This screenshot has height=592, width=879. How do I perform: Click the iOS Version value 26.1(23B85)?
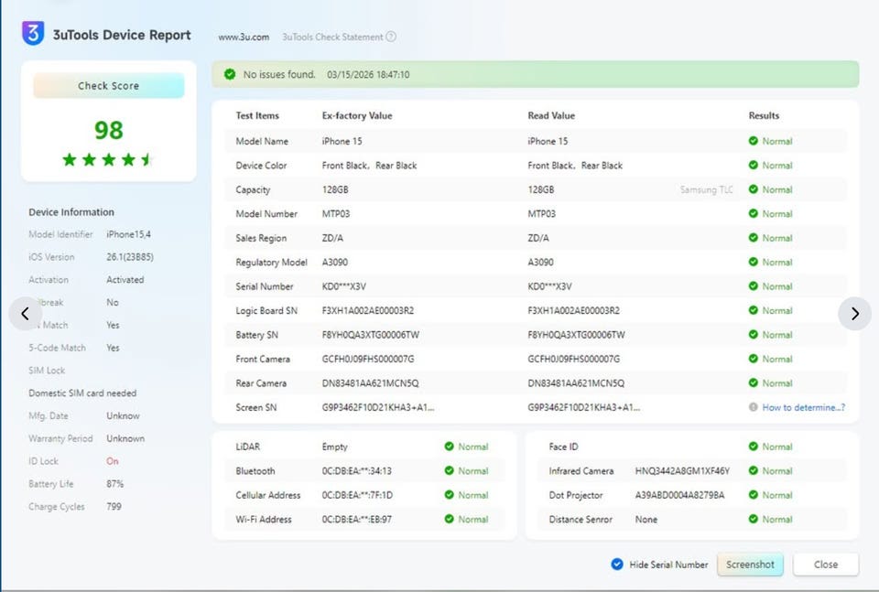click(x=130, y=257)
